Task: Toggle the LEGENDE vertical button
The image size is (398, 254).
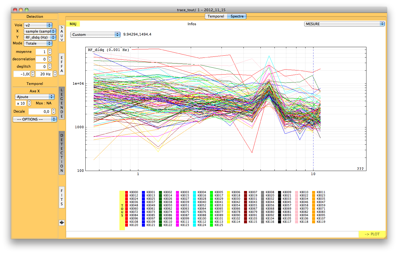Action: click(62, 103)
